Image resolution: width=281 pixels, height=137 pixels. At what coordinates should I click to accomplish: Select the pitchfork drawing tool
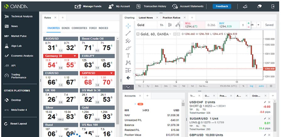coord(128,41)
